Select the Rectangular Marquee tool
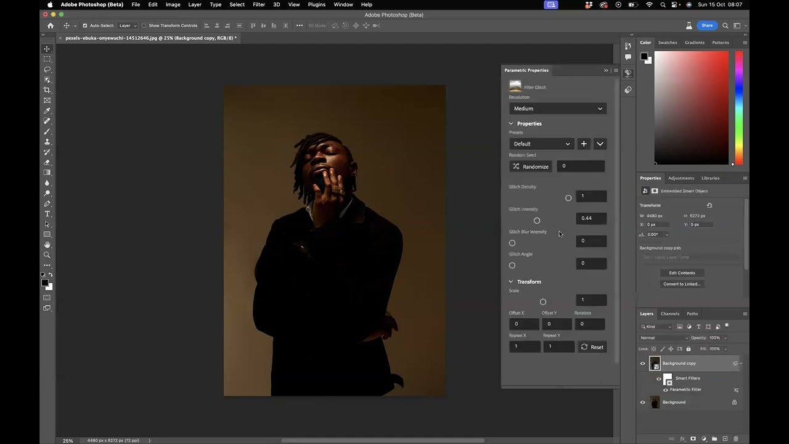789x444 pixels. coord(47,59)
